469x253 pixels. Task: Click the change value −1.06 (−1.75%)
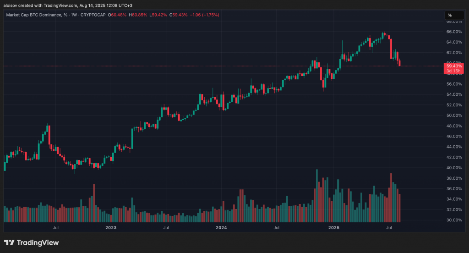click(205, 15)
